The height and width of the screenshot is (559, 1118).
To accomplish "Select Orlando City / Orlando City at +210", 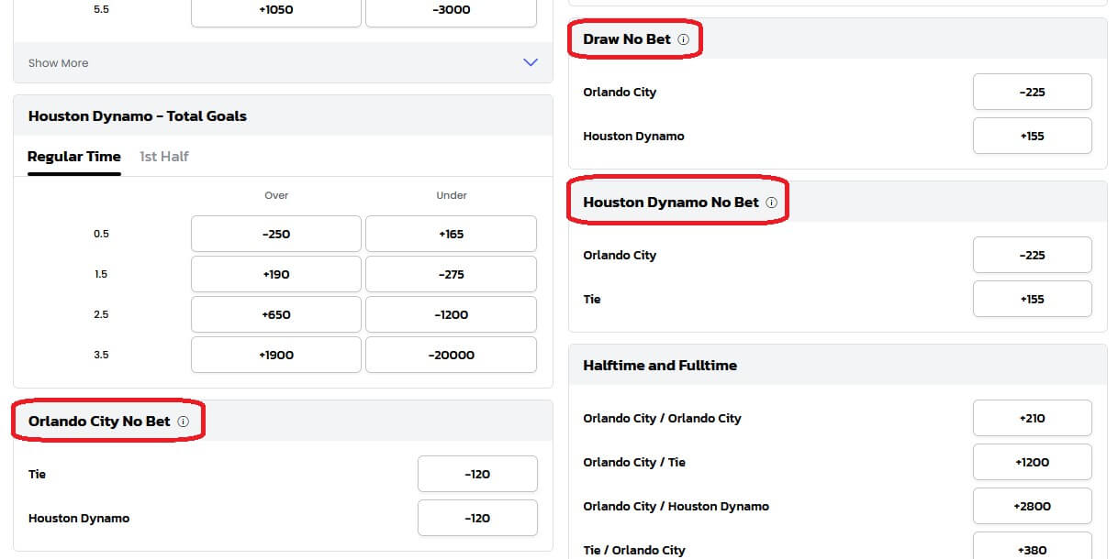I will point(1033,418).
